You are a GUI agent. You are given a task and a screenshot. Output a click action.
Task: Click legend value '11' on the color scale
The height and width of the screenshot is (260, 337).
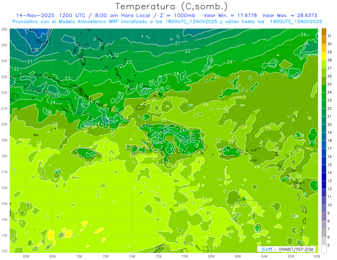(x=330, y=197)
